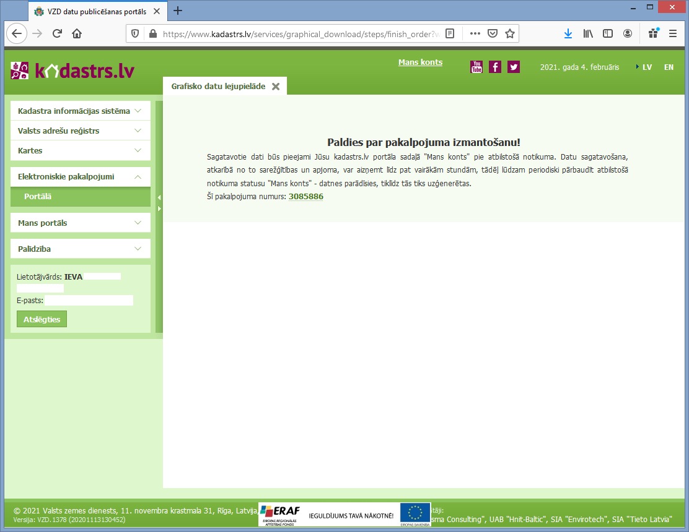This screenshot has width=689, height=532.
Task: Expand Kadastra informācijas sistēma menu
Action: (x=81, y=111)
